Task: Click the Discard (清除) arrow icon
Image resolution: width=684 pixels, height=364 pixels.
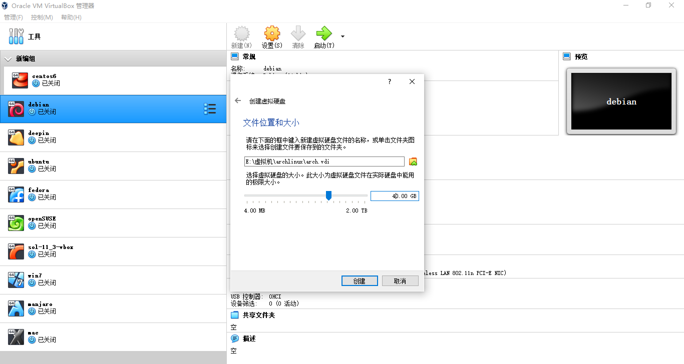Action: click(x=298, y=33)
